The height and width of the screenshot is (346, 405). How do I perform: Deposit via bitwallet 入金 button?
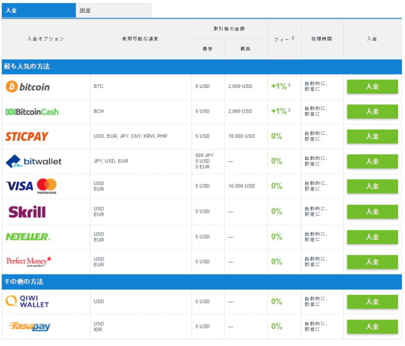pos(372,161)
